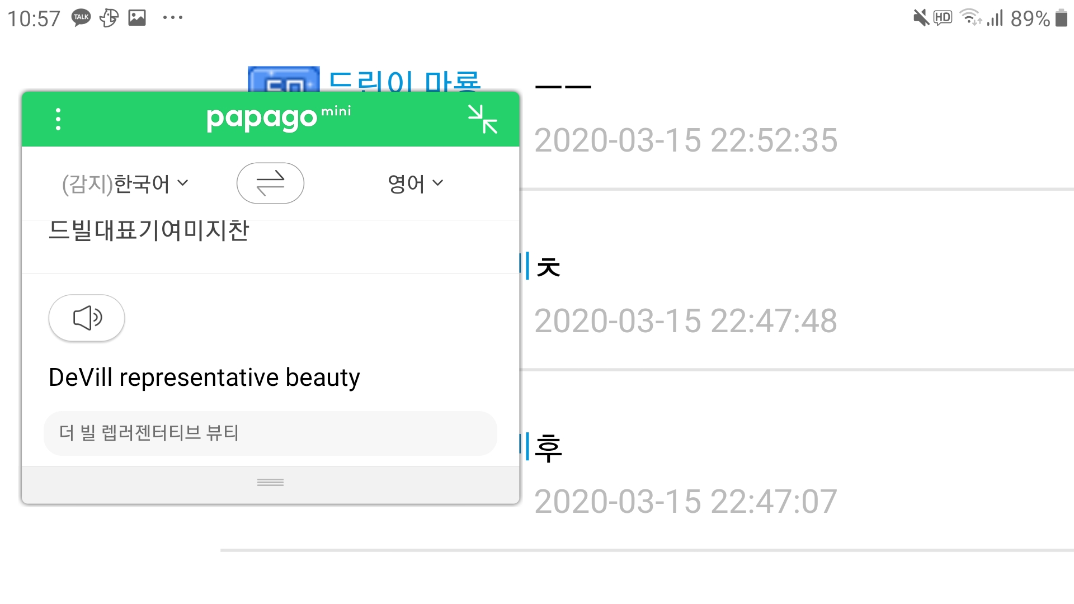Play the translation audio with speaker button
This screenshot has height=604, width=1074.
click(x=87, y=318)
